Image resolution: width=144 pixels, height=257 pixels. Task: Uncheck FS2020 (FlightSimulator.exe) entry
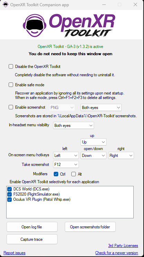[x=9, y=195]
